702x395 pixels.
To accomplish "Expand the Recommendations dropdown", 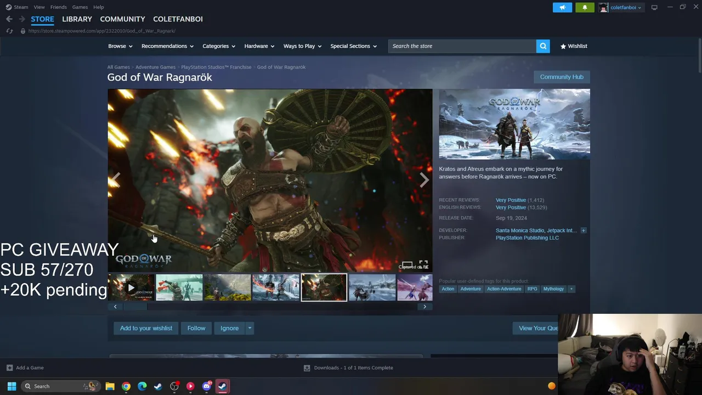I will point(167,46).
